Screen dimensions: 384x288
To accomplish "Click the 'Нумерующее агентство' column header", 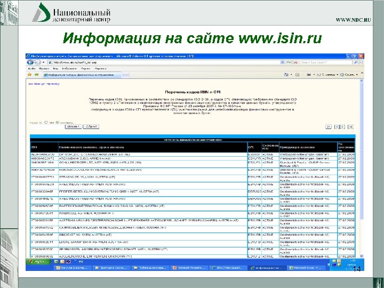I will coord(308,147).
